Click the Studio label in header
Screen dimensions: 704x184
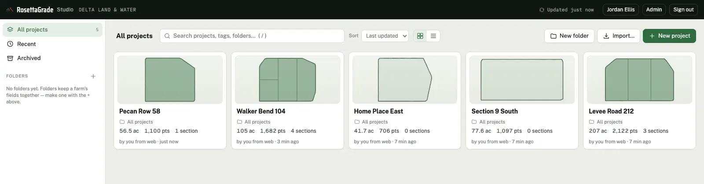tap(65, 10)
